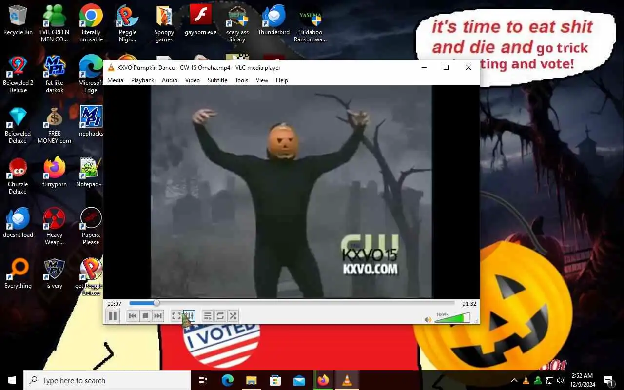624x390 pixels.
Task: Open the Mail app from taskbar
Action: click(299, 380)
